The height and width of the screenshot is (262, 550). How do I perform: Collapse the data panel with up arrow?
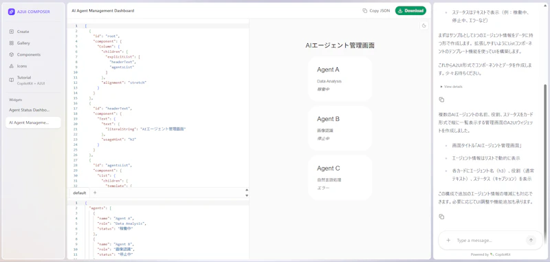pyautogui.click(x=247, y=190)
